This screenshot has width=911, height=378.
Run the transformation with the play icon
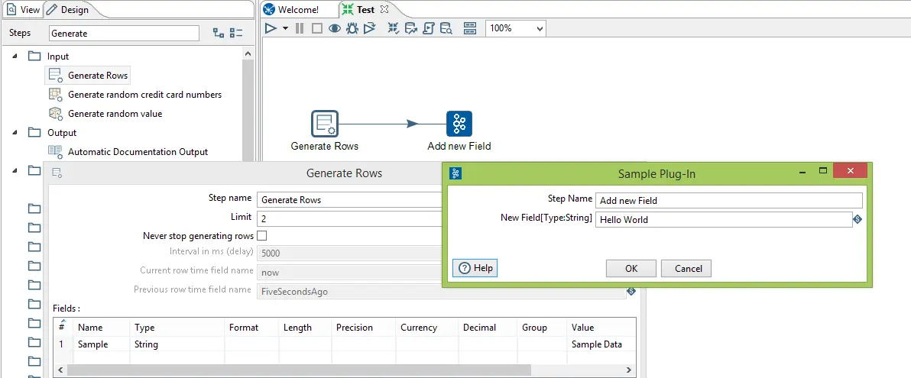click(x=271, y=28)
